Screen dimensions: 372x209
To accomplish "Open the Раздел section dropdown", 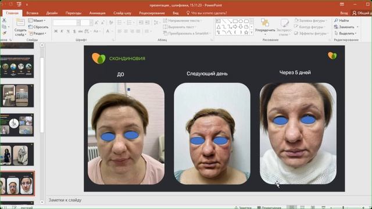I will [37, 34].
